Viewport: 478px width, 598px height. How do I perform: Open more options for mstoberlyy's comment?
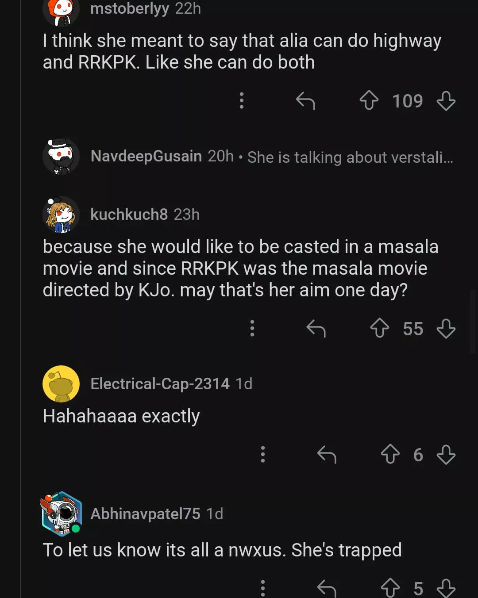tap(242, 101)
